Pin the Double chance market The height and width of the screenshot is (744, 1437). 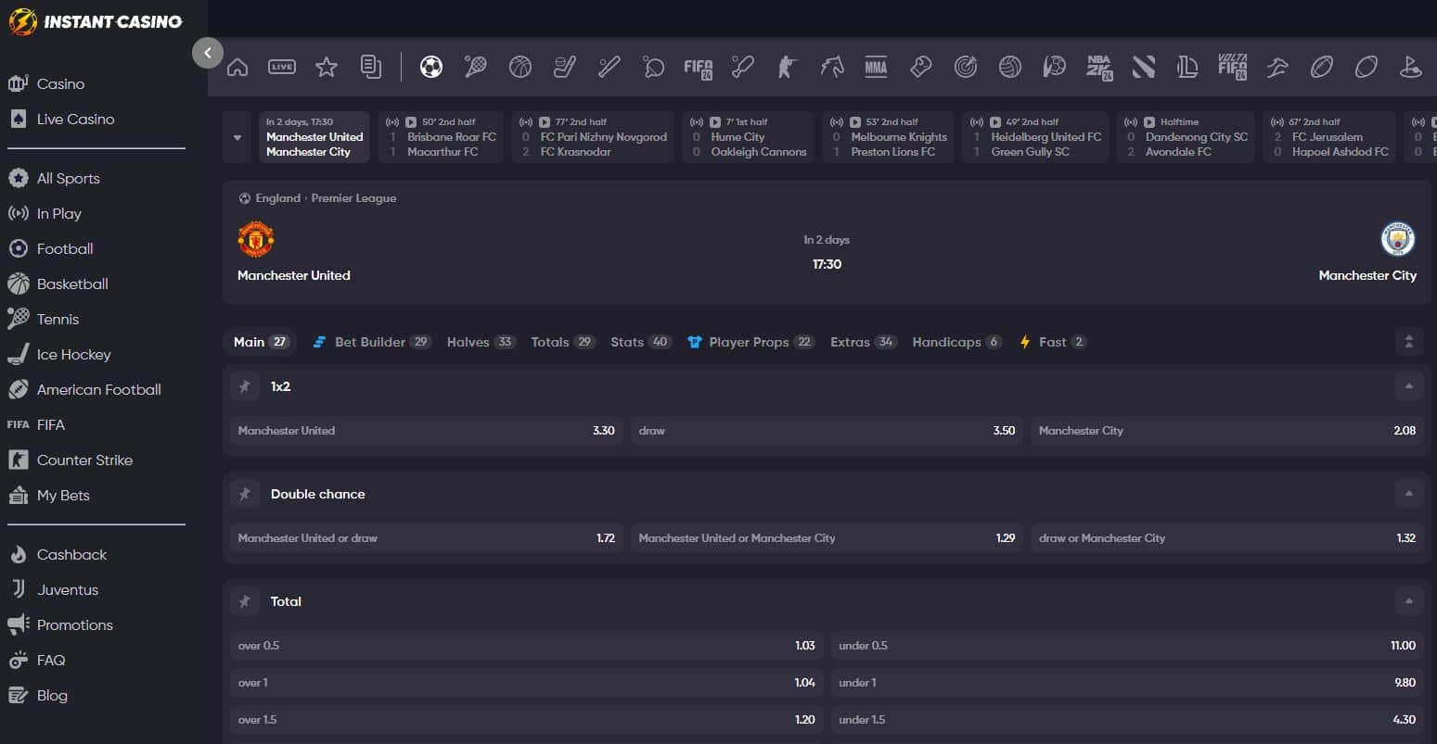(245, 494)
